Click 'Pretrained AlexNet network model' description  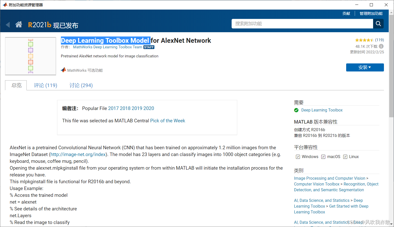110,56
